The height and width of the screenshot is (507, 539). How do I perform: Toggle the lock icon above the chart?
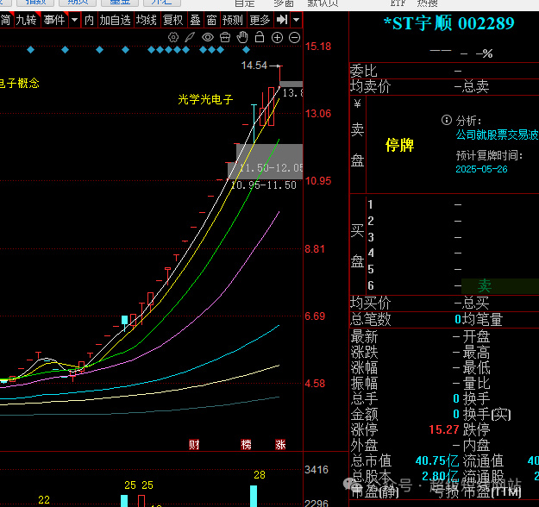click(260, 37)
